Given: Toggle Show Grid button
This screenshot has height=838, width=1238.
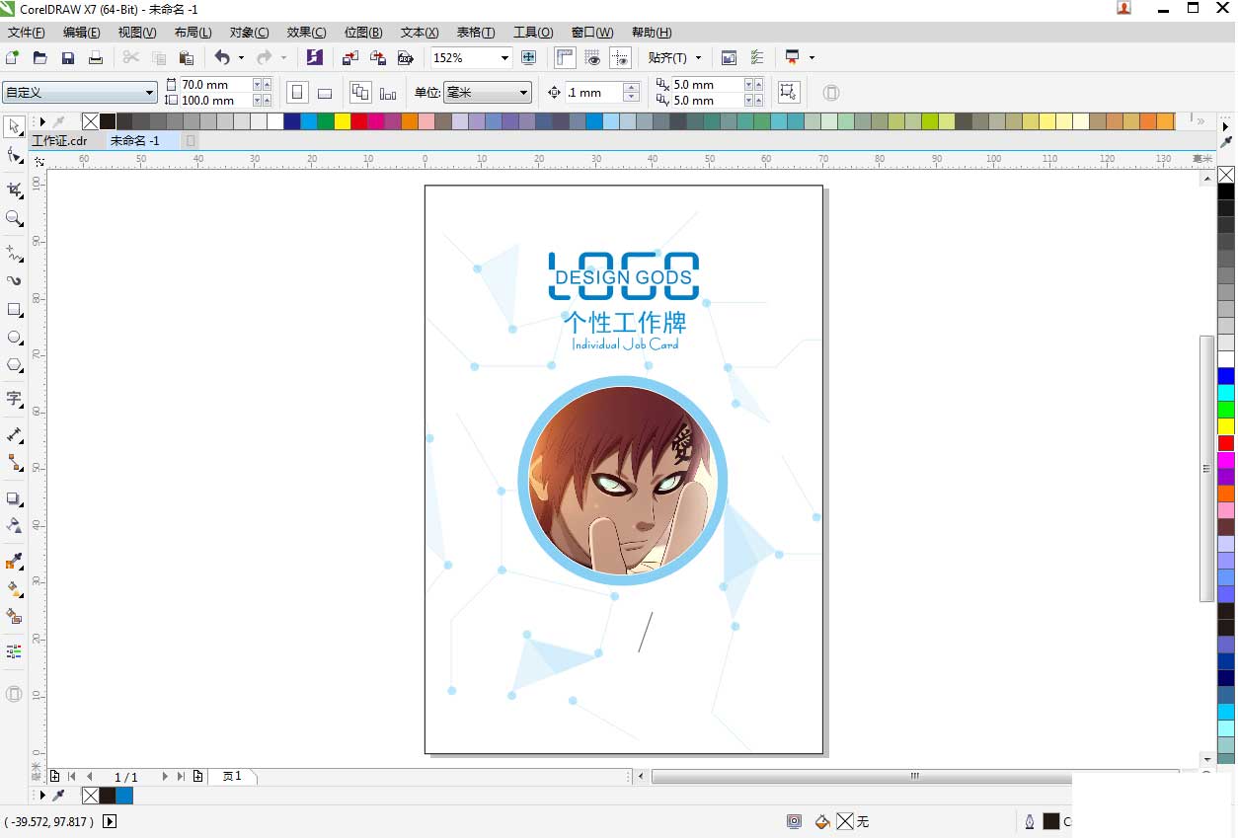Looking at the screenshot, I should click(592, 57).
